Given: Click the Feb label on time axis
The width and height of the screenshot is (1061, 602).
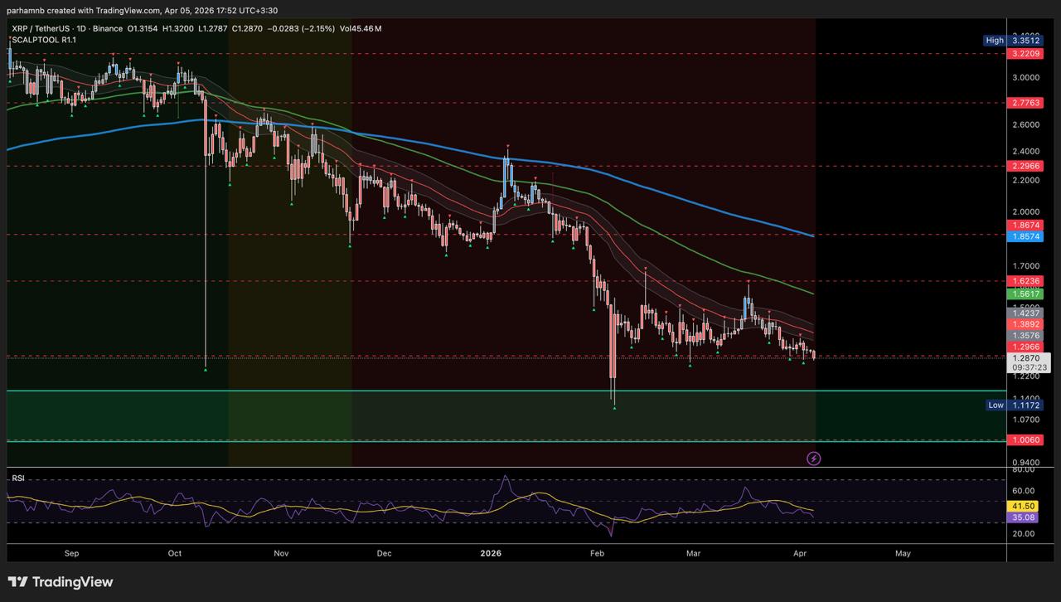Looking at the screenshot, I should point(597,552).
